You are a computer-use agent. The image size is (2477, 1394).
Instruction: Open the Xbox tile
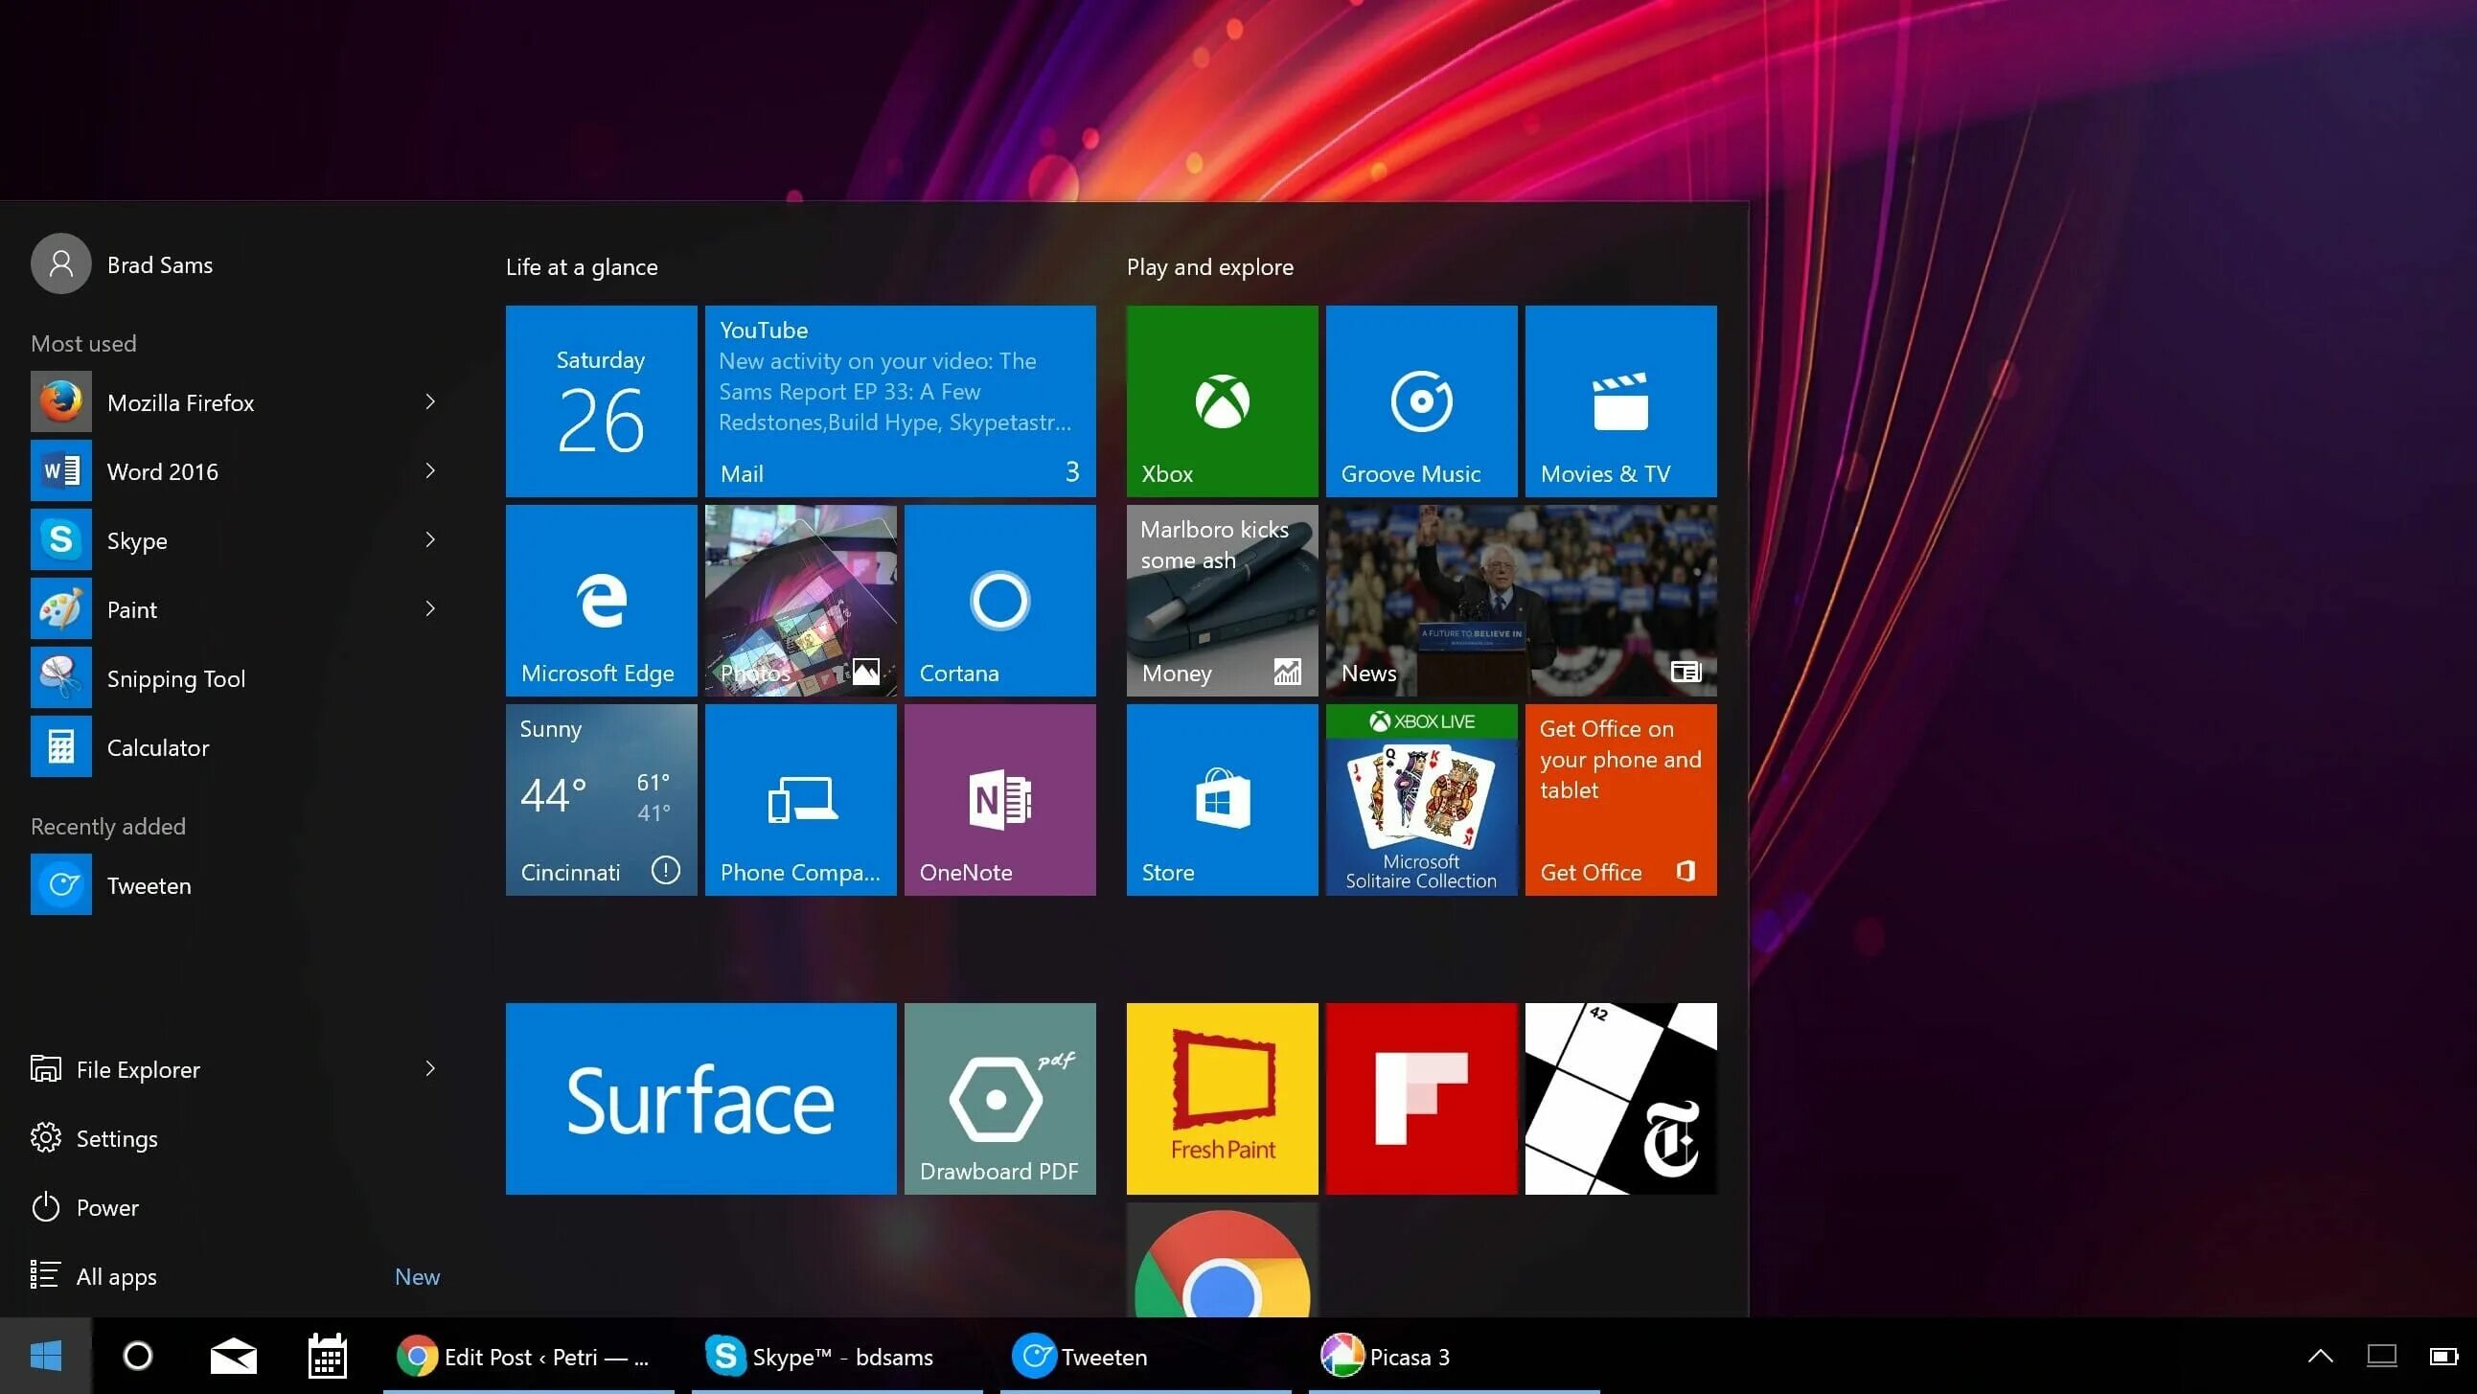[1221, 400]
